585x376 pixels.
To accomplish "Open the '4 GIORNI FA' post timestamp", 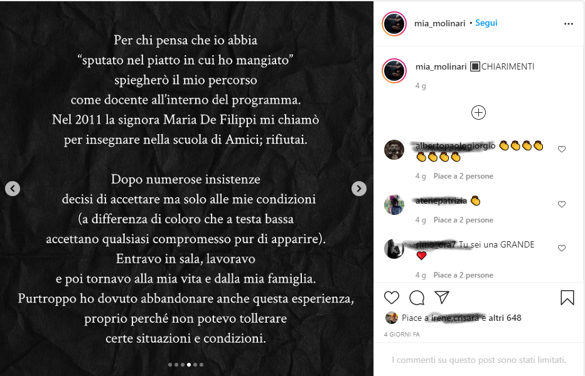I will point(402,334).
